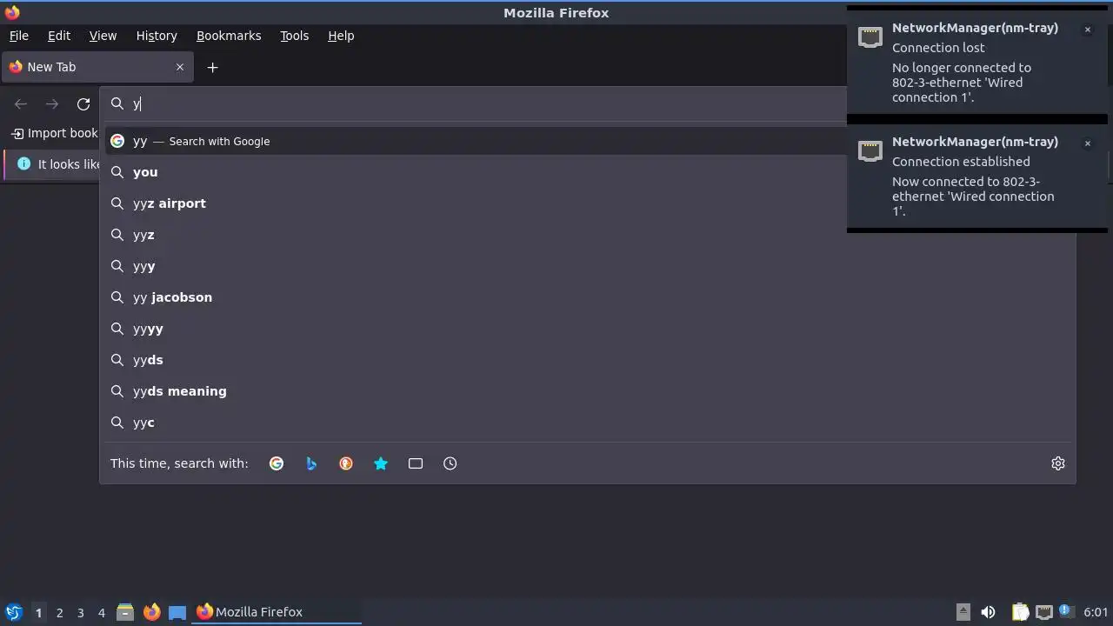Search this time with Google icon

277,463
